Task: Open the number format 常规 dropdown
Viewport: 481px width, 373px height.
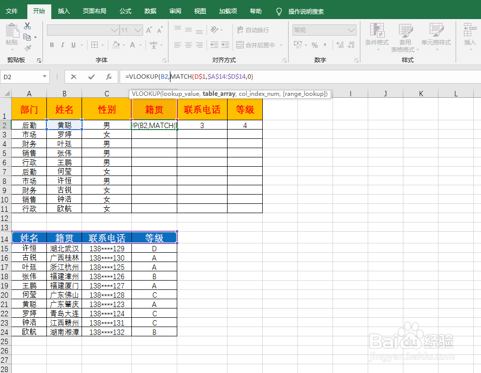Action: [x=352, y=30]
